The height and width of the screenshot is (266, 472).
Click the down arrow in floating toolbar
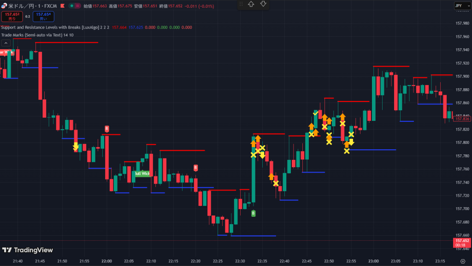263,4
